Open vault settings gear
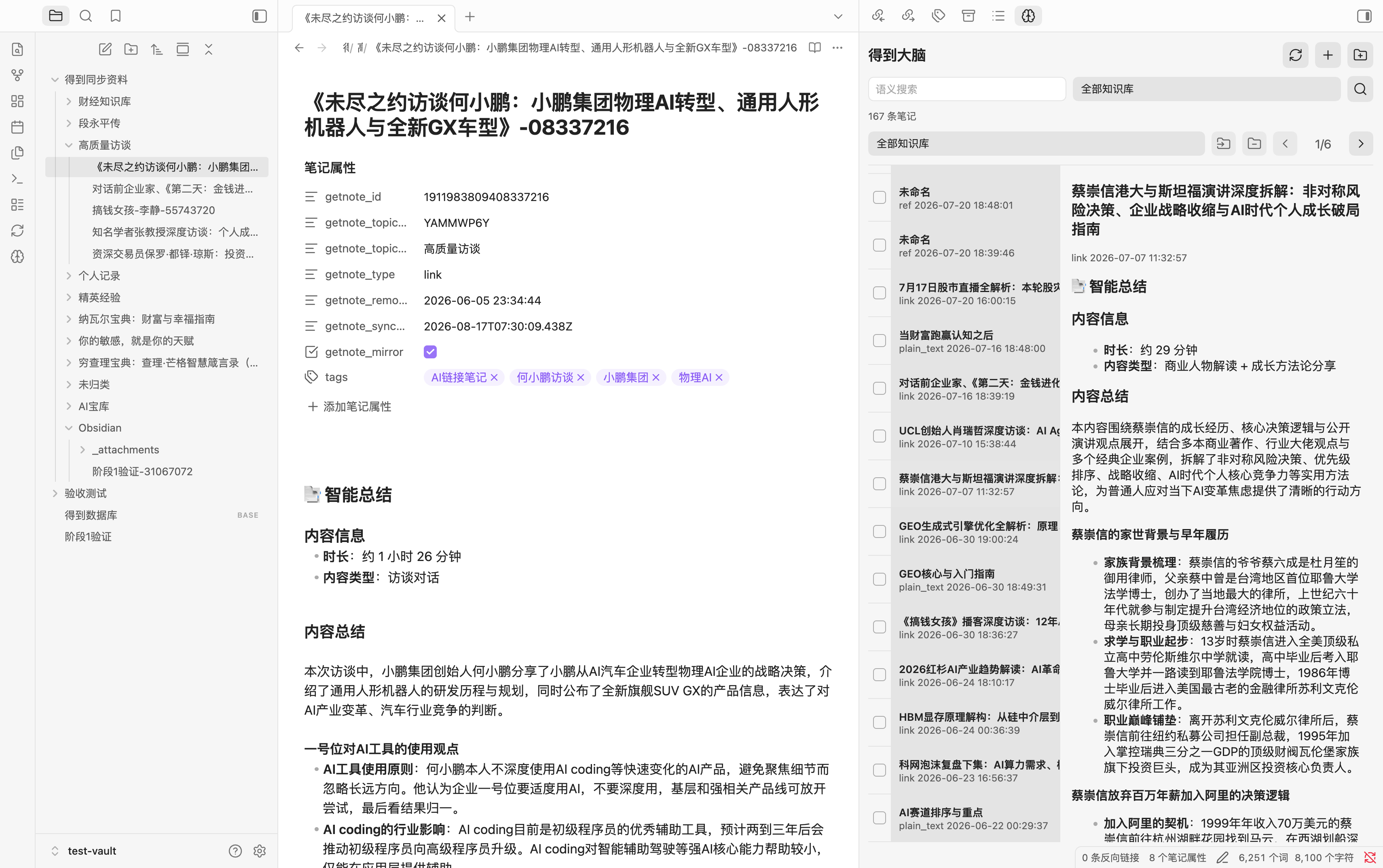The width and height of the screenshot is (1383, 868). (x=259, y=851)
